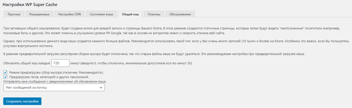Click the hint text 'введите 0, чтобы отключить'
352x108 pixels.
point(102,64)
